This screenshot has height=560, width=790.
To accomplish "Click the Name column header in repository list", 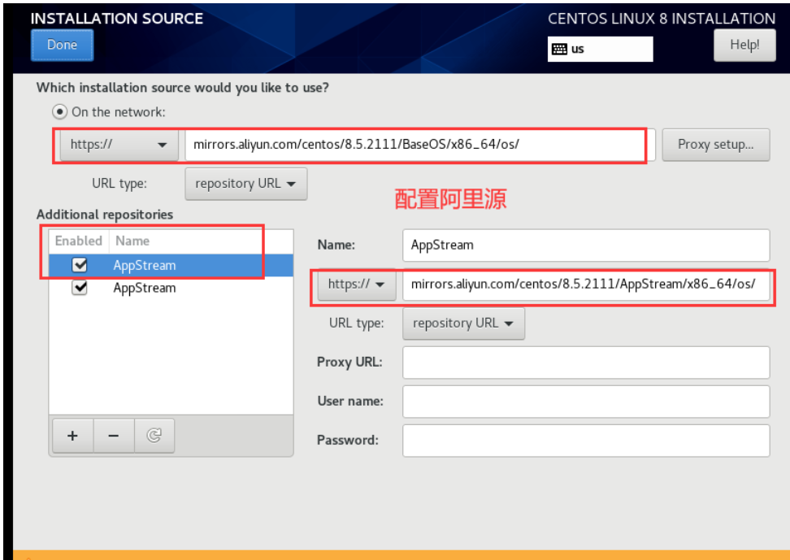I will 132,241.
